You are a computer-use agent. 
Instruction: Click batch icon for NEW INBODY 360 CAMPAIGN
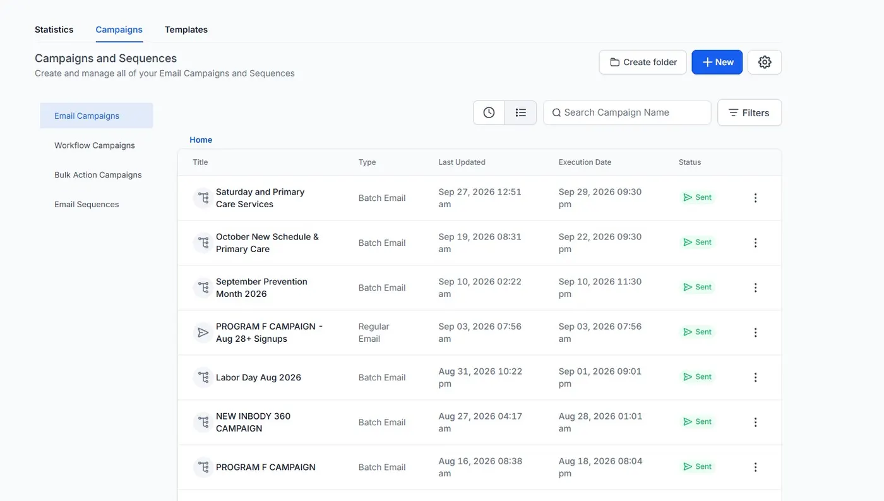203,422
